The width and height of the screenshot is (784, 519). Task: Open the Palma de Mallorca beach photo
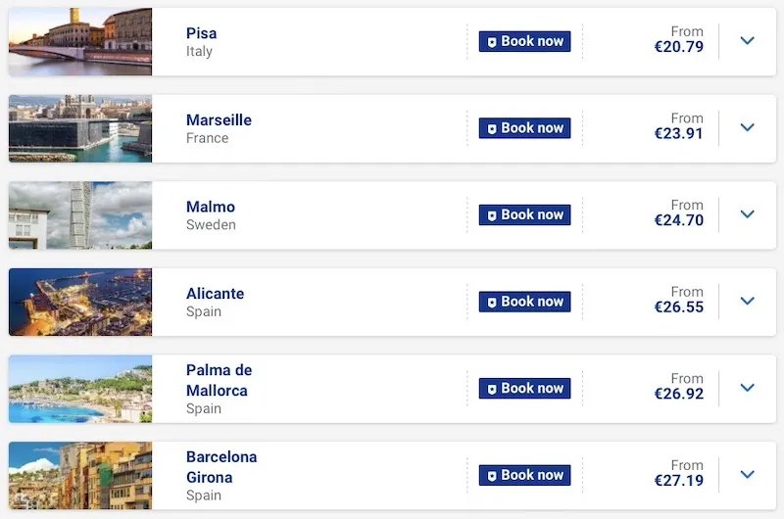pos(80,388)
